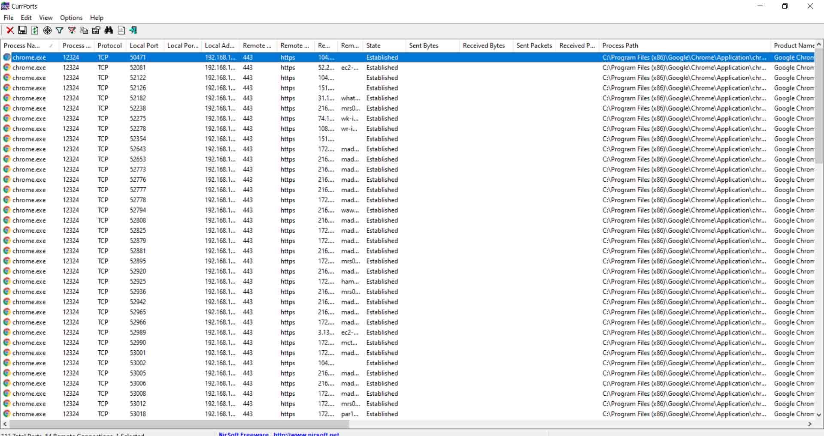Sort by the Product Name column header
The width and height of the screenshot is (824, 436).
click(793, 45)
